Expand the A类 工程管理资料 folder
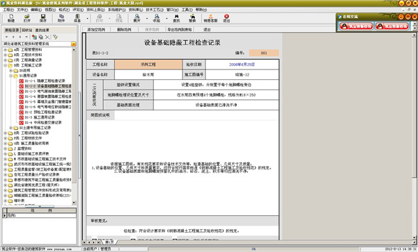Image resolution: width=418 pixels, height=252 pixels. coord(5,50)
